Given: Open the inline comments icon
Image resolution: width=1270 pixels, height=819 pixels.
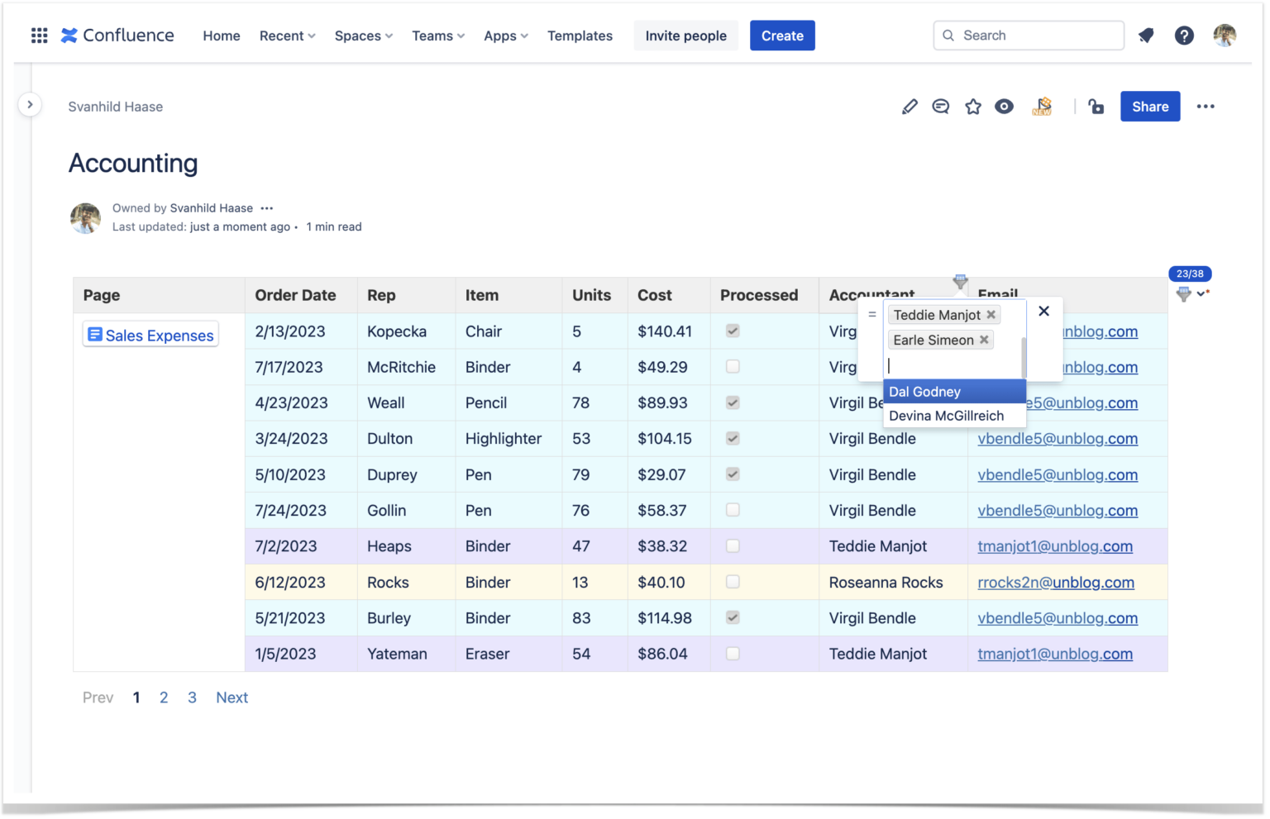Looking at the screenshot, I should point(940,106).
